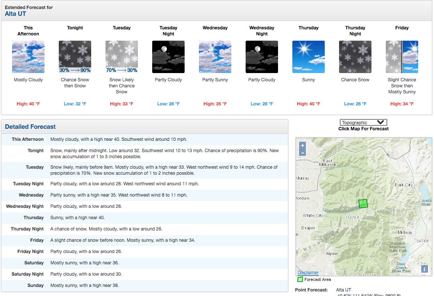
Task: Click the Tuesday row label in Detailed Forecast
Action: pyautogui.click(x=35, y=167)
